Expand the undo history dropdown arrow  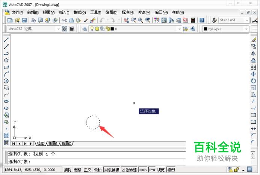108,20
